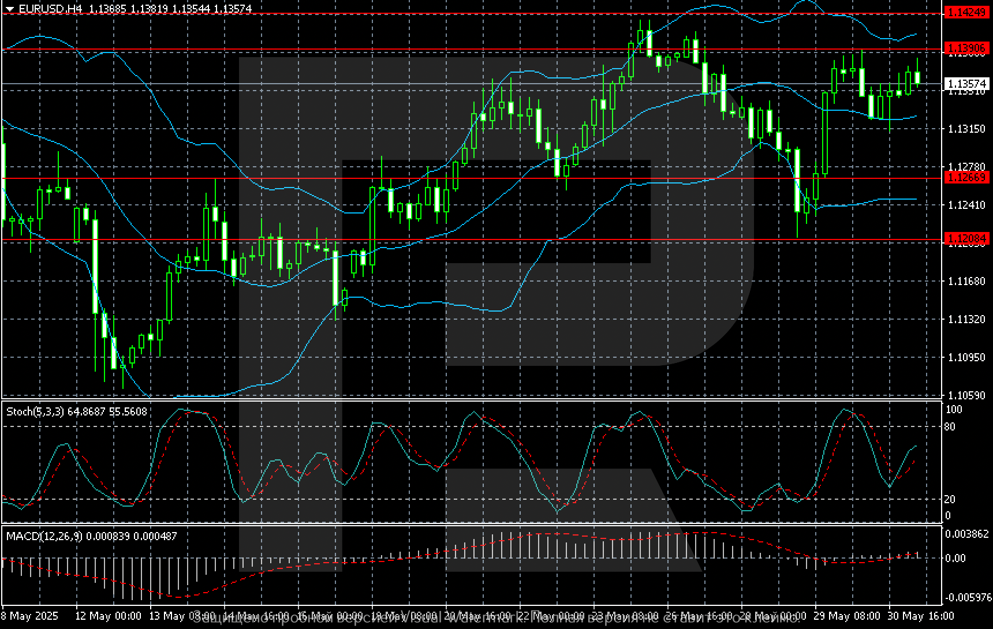Click the 1.10950 value on price axis
This screenshot has height=629, width=993.
point(967,358)
